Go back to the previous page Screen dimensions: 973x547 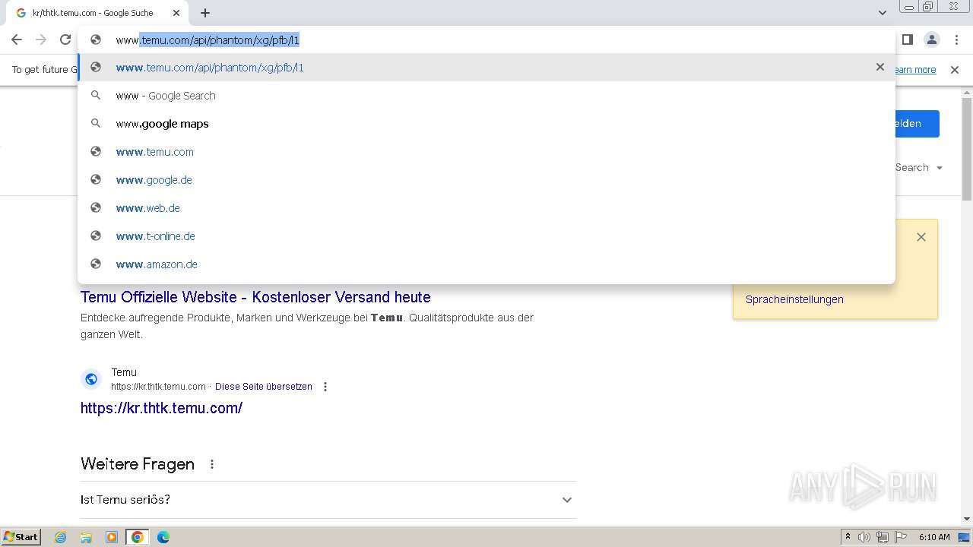pyautogui.click(x=17, y=40)
